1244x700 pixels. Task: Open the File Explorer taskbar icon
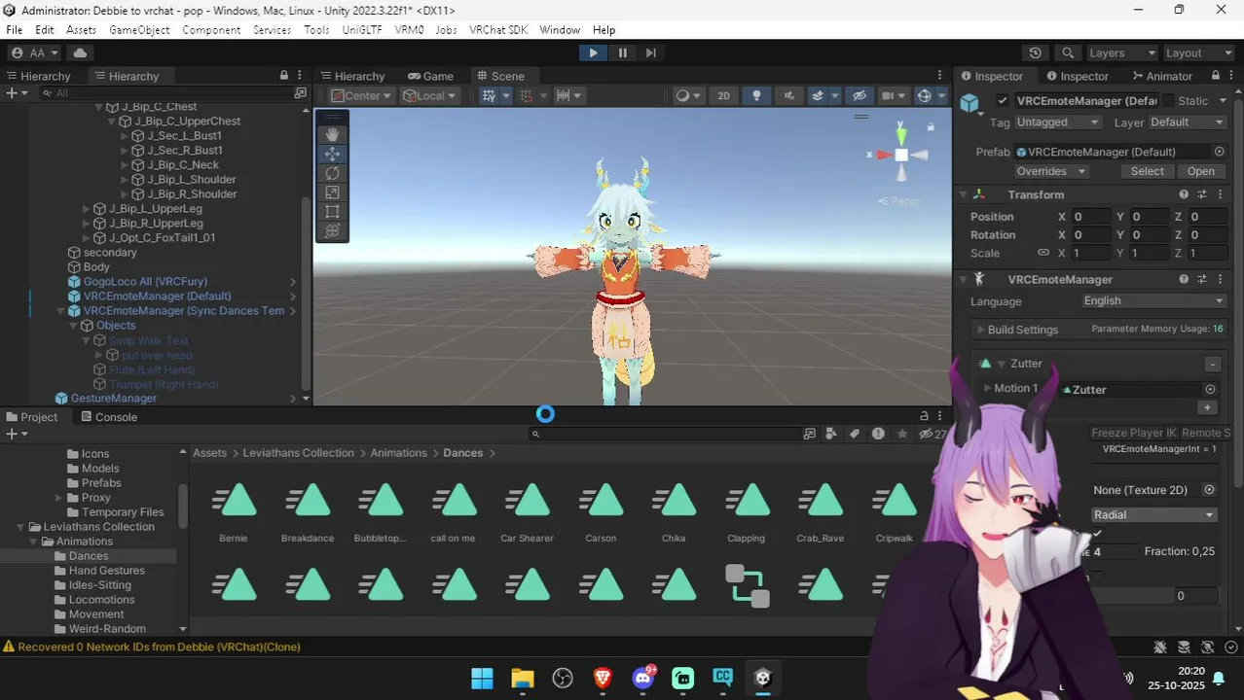pos(523,678)
